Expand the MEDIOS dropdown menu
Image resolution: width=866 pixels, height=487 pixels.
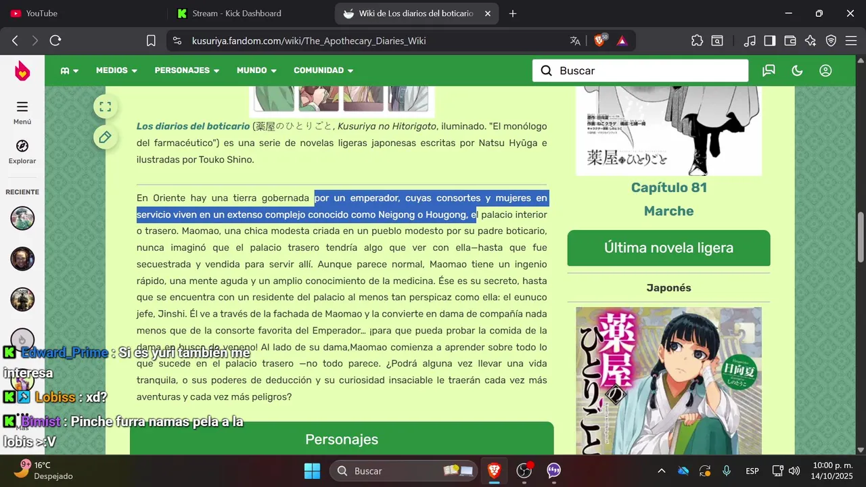[x=116, y=70]
